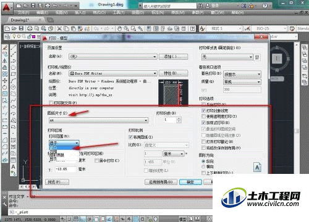Click the Plot Preview icon in standard toolbar
The width and height of the screenshot is (309, 222).
[36, 28]
